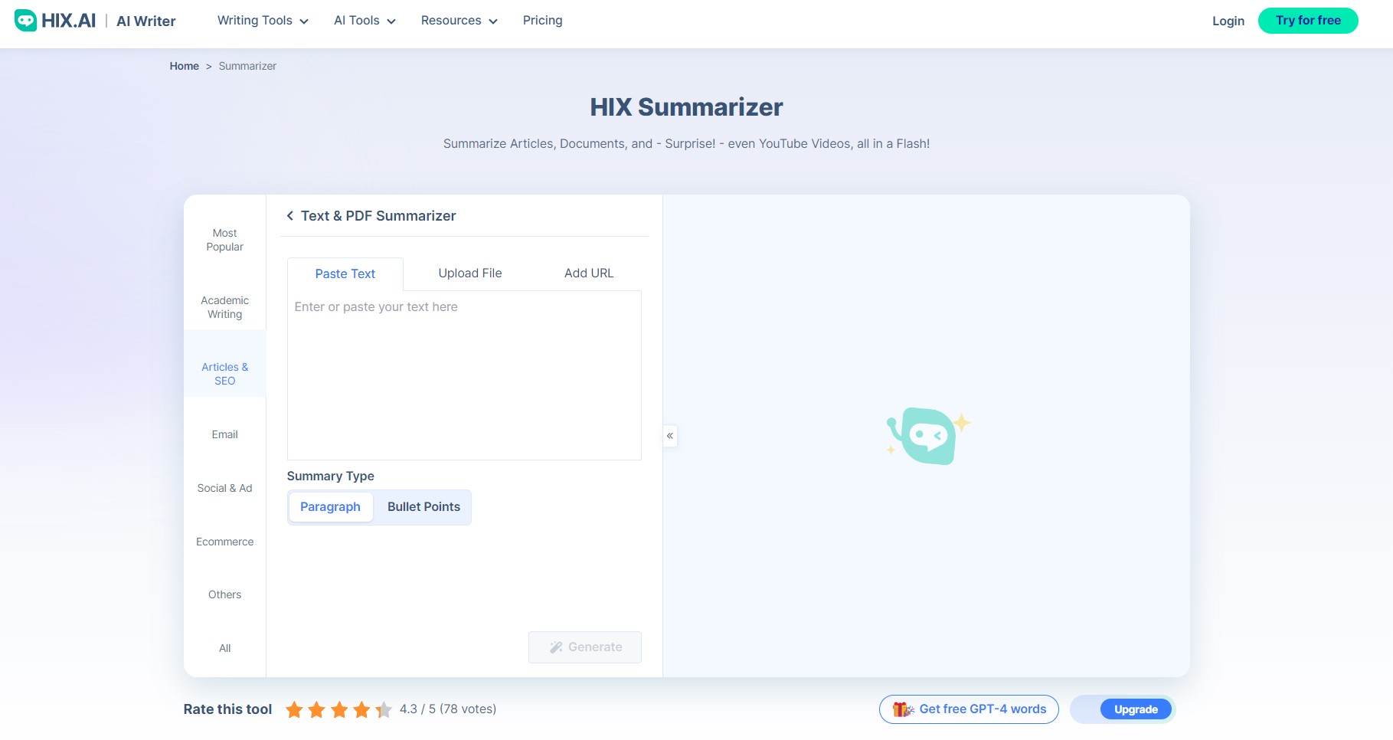Screen dimensions: 1393x740
Task: Expand the Resources dropdown
Action: 451,21
